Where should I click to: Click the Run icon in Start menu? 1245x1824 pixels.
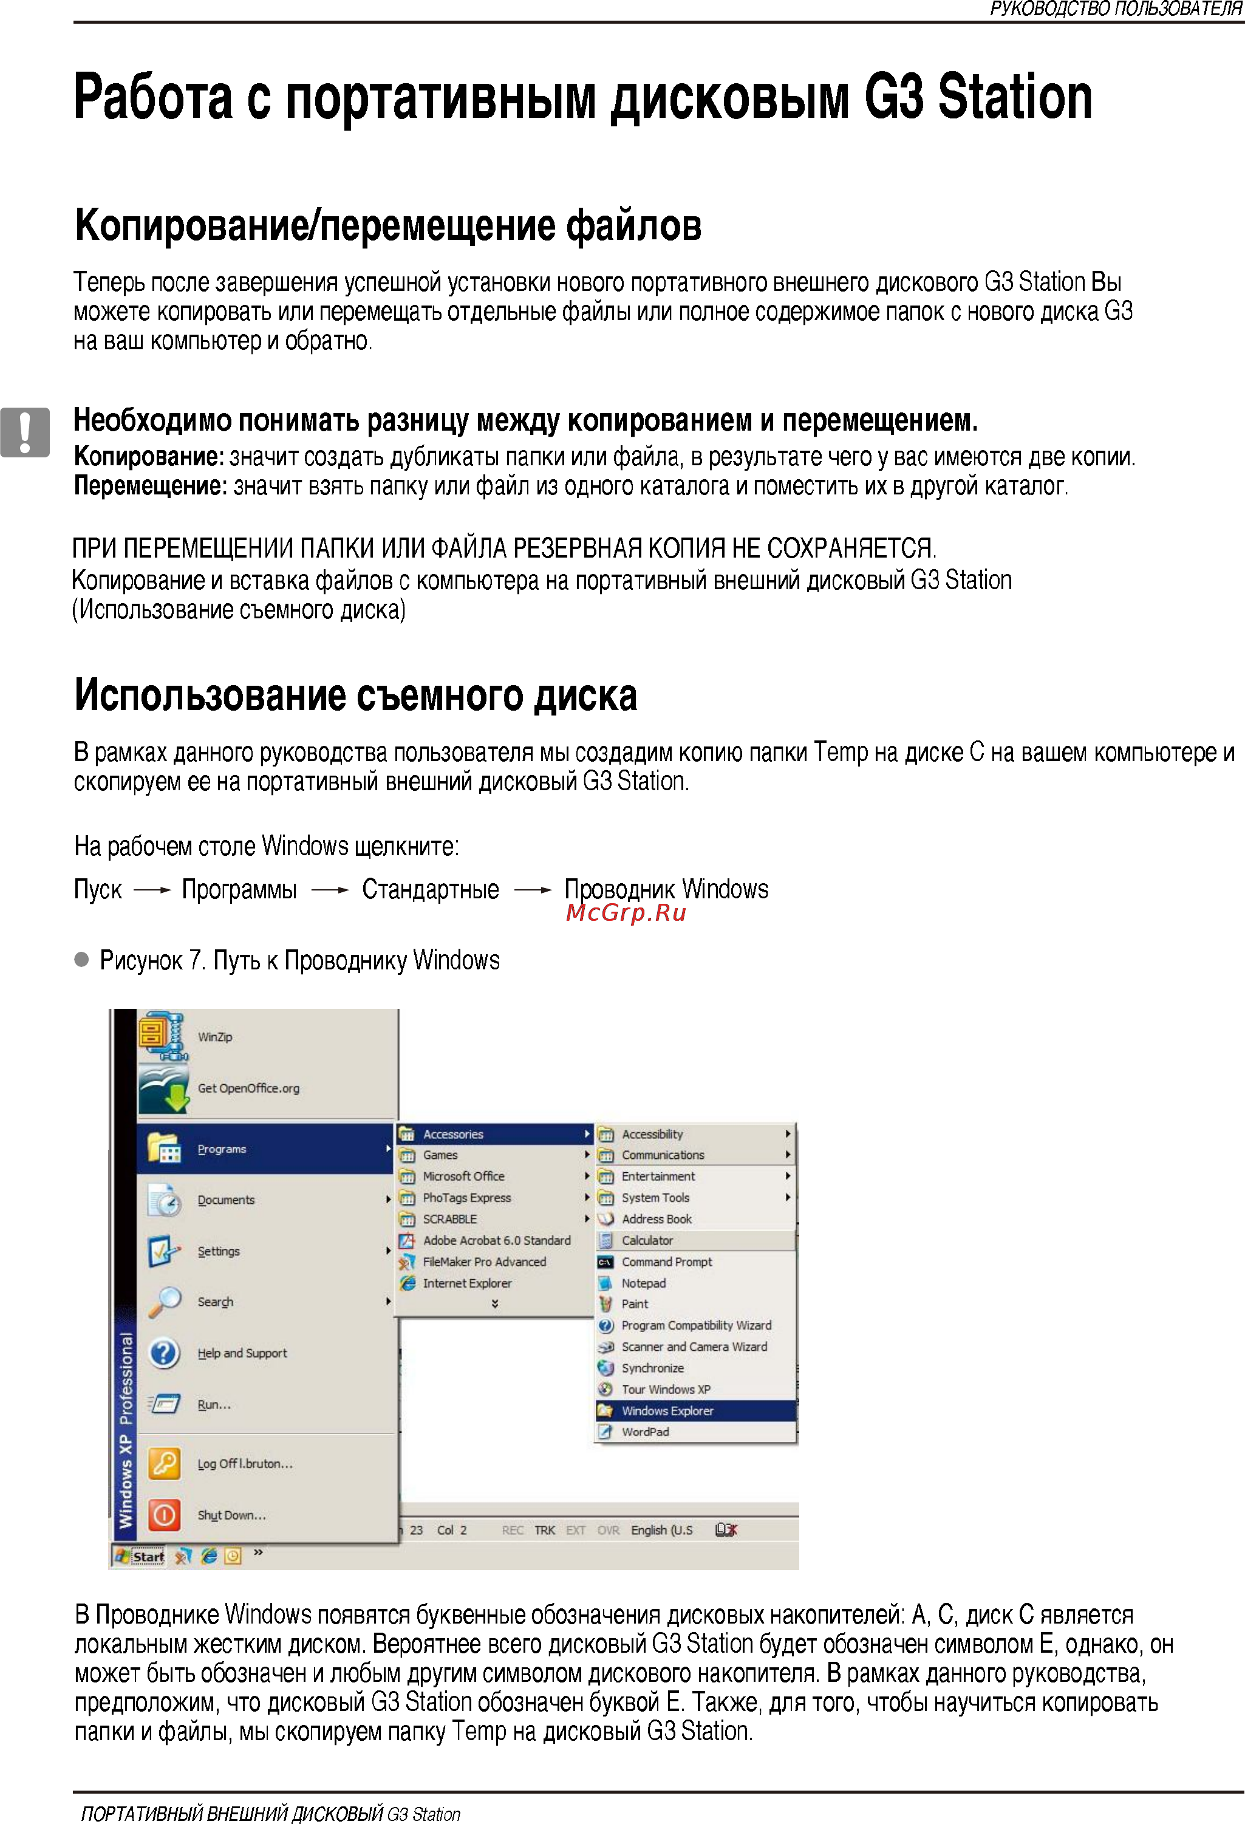tap(165, 1404)
